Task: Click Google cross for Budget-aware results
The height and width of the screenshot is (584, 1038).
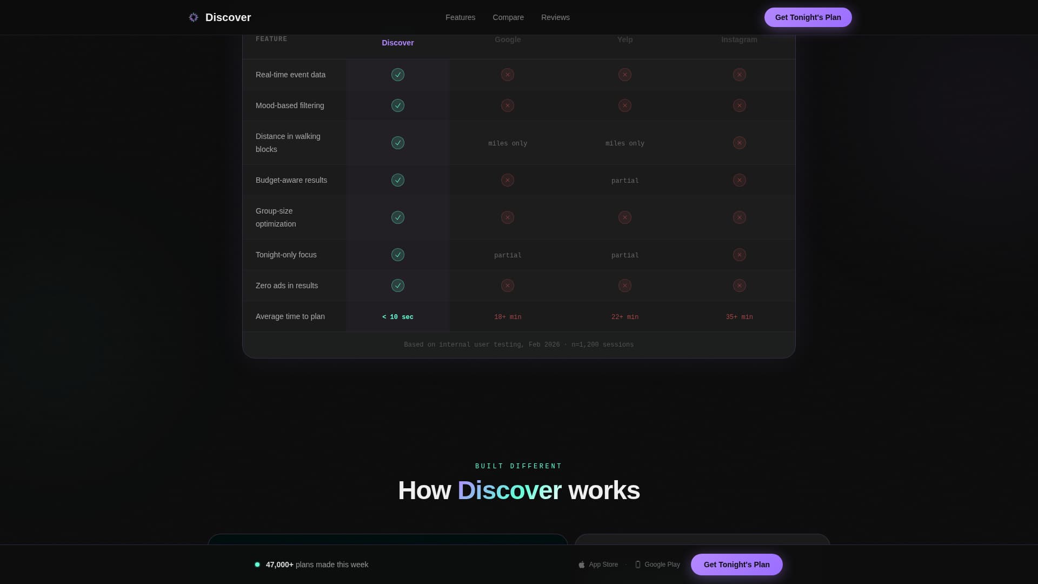Action: coord(508,180)
